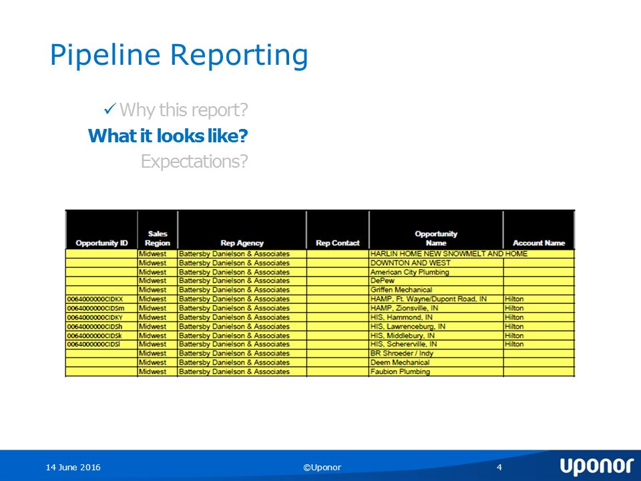The image size is (641, 481).
Task: Click HAMP, Ft. Wayne/Dupont Road, IN cell
Action: coord(436,299)
